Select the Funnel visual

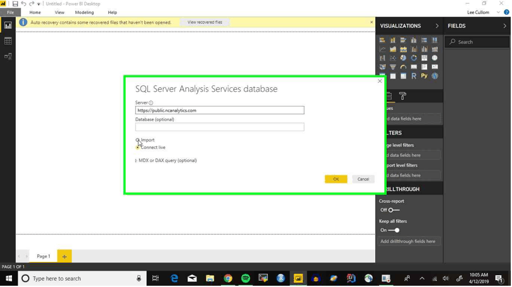pos(393,67)
